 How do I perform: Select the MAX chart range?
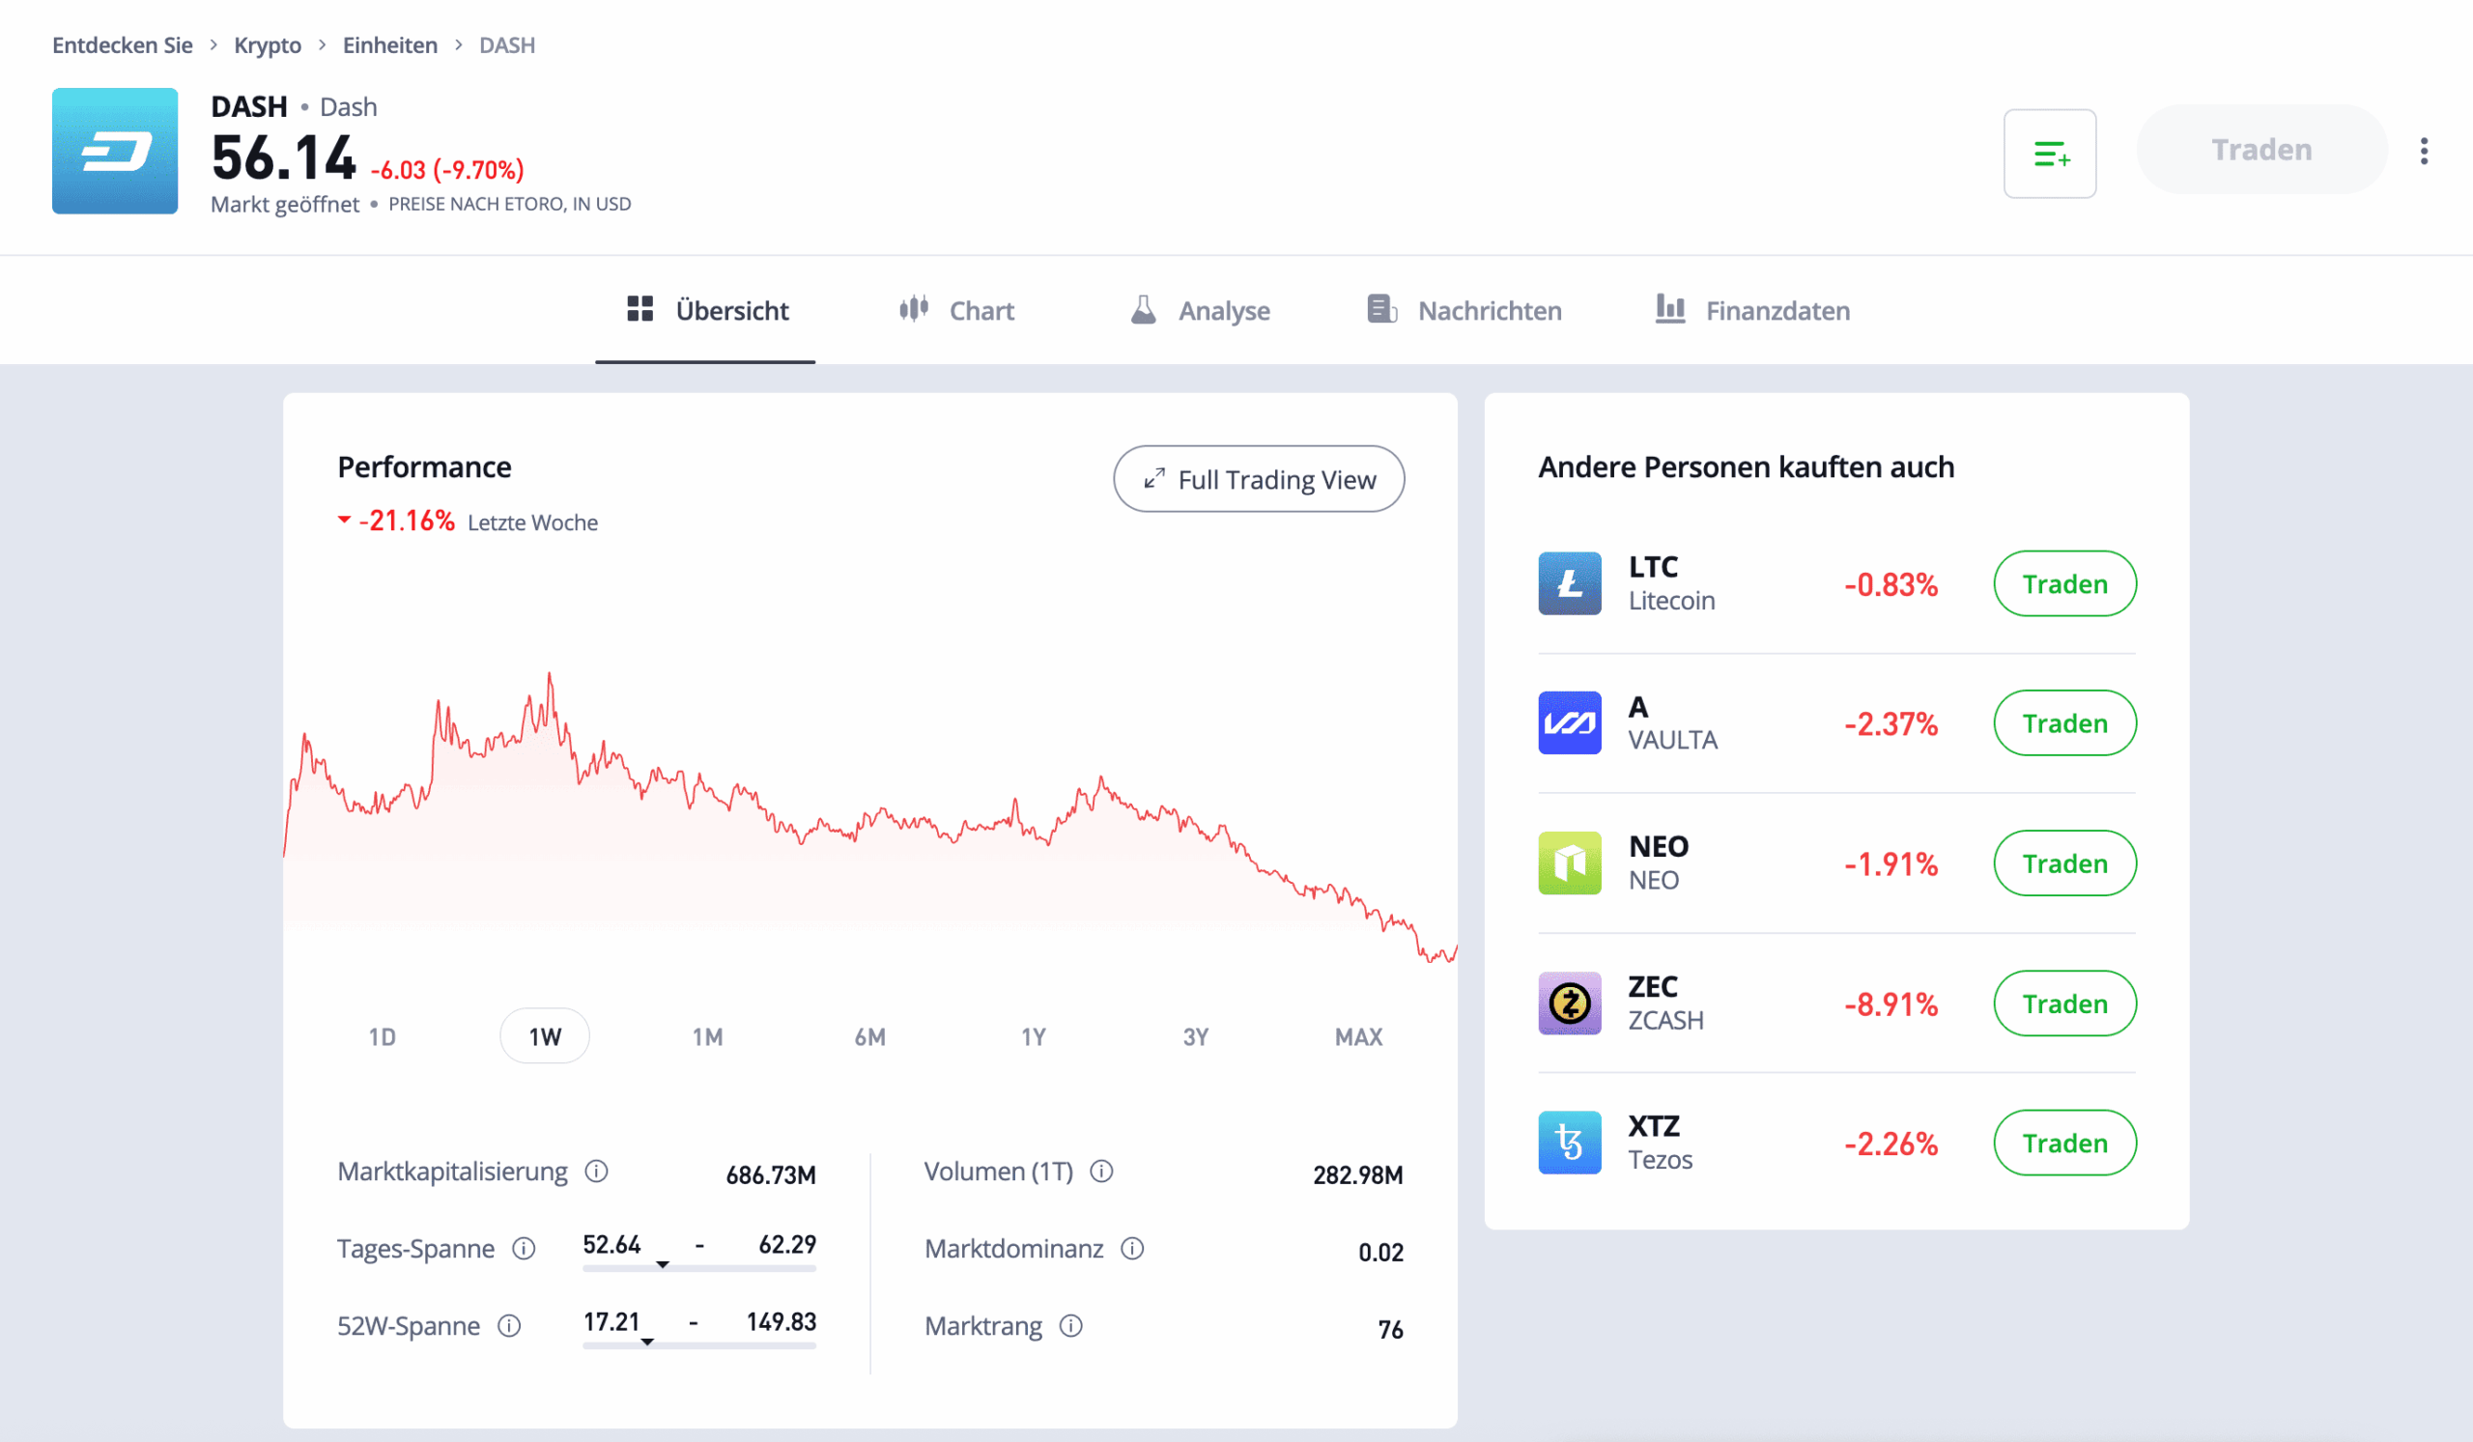coord(1358,1037)
